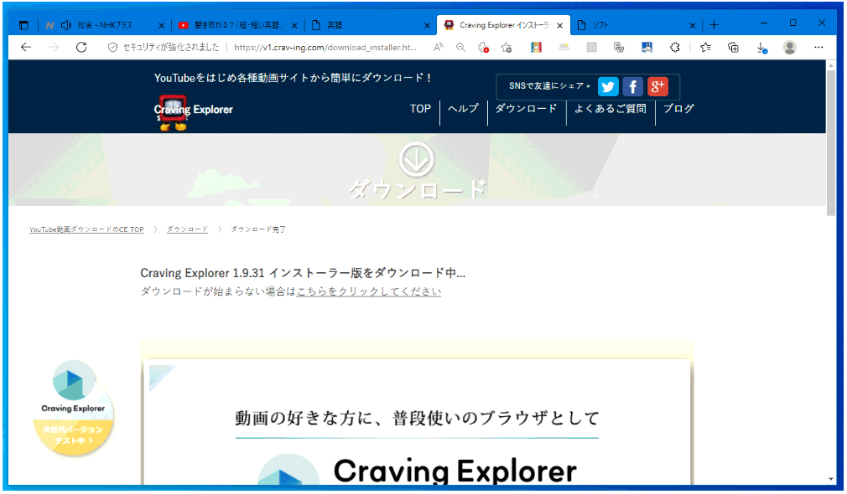This screenshot has height=494, width=847.
Task: Share the page on Twitter
Action: (x=608, y=87)
